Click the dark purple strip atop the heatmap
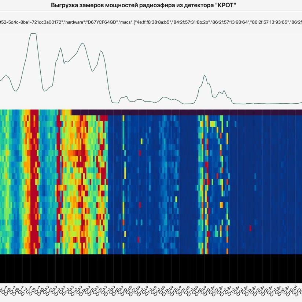302x302 pixels. [x=187, y=112]
